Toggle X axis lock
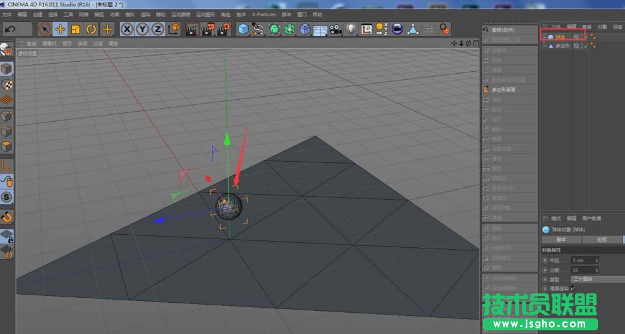625x334 pixels. coord(127,29)
